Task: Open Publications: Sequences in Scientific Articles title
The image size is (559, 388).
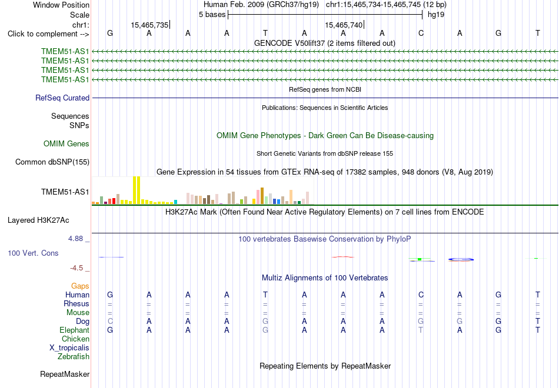Action: coord(325,108)
